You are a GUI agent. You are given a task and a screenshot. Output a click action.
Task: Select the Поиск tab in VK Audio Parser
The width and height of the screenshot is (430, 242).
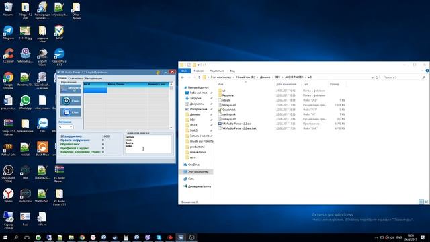click(x=62, y=78)
